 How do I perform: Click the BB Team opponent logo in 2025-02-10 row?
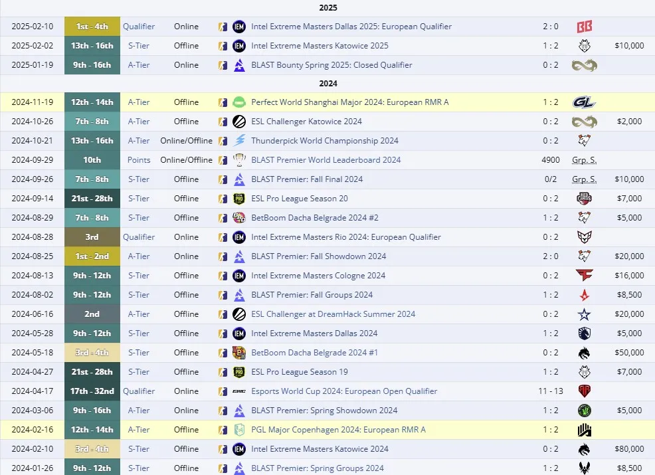tap(585, 27)
